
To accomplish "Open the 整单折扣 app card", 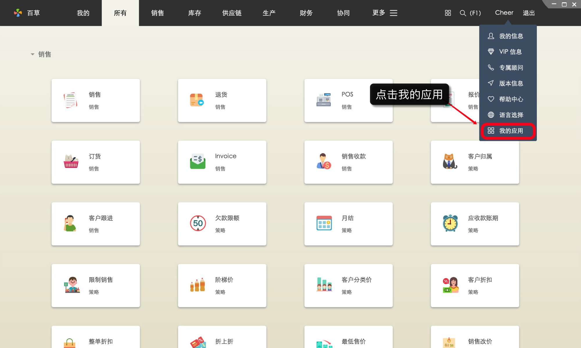I will [96, 337].
